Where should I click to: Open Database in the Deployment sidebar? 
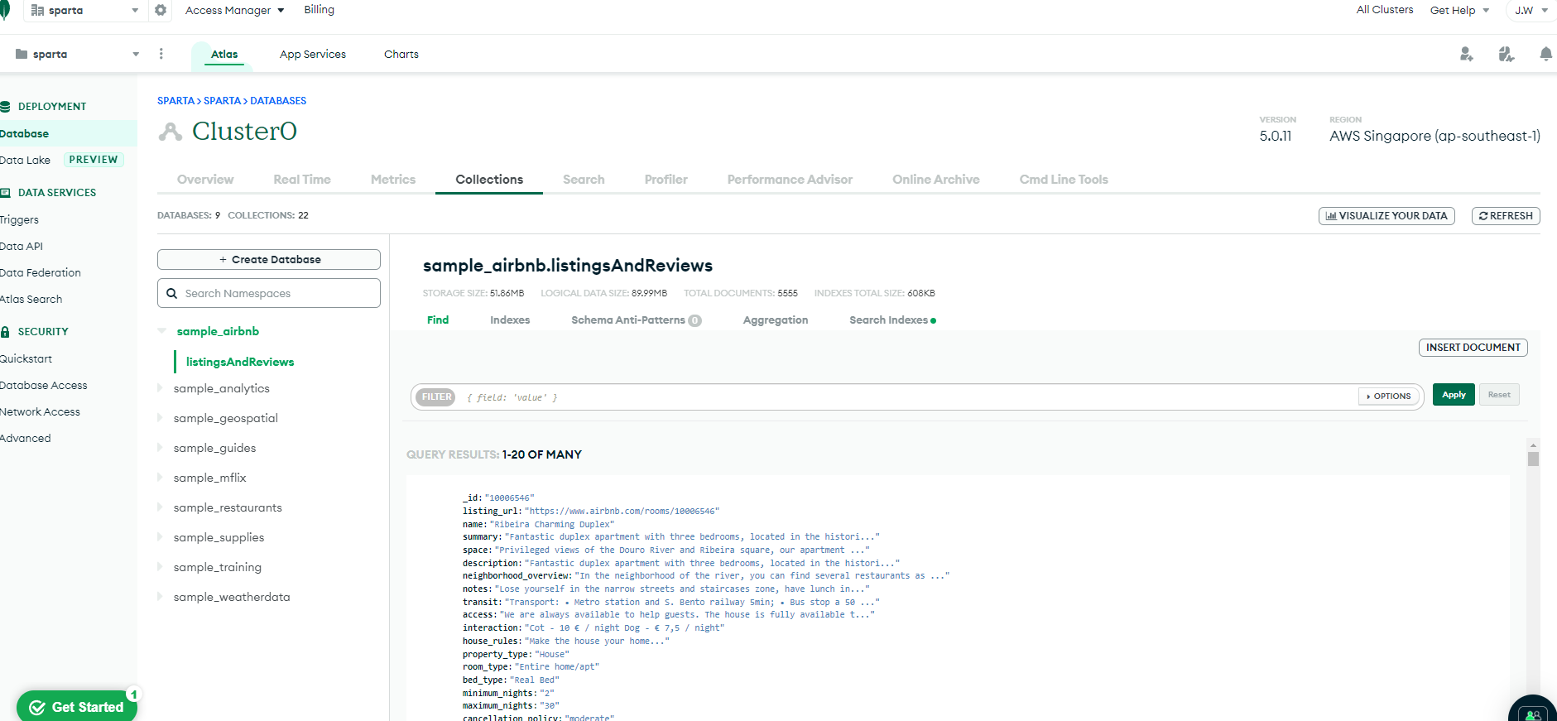pyautogui.click(x=25, y=134)
